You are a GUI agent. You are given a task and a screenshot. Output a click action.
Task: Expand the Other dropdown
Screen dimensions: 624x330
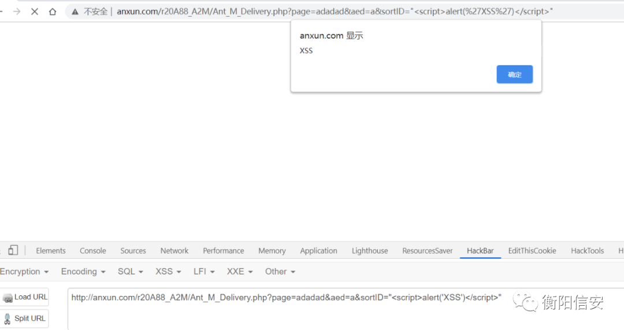pyautogui.click(x=280, y=272)
